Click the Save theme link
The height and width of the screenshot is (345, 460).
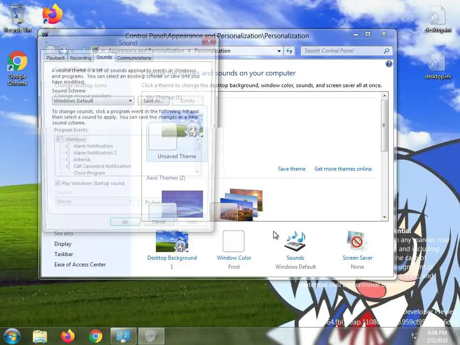[292, 169]
